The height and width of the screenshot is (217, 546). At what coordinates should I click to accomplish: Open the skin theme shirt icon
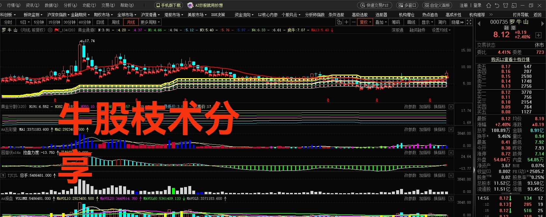pyautogui.click(x=505, y=5)
